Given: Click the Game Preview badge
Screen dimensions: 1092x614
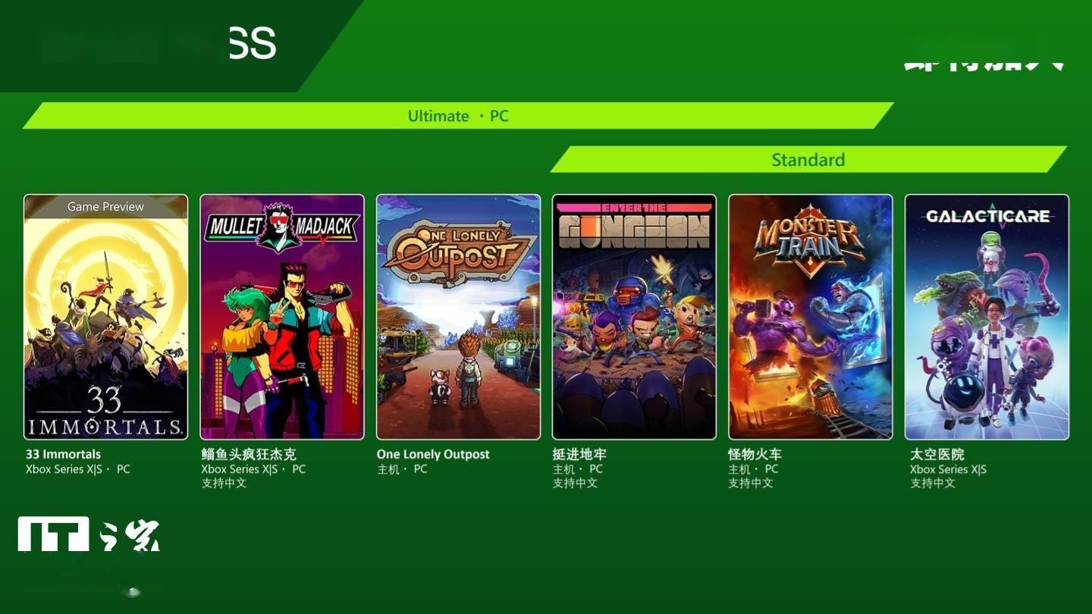Looking at the screenshot, I should (x=105, y=206).
